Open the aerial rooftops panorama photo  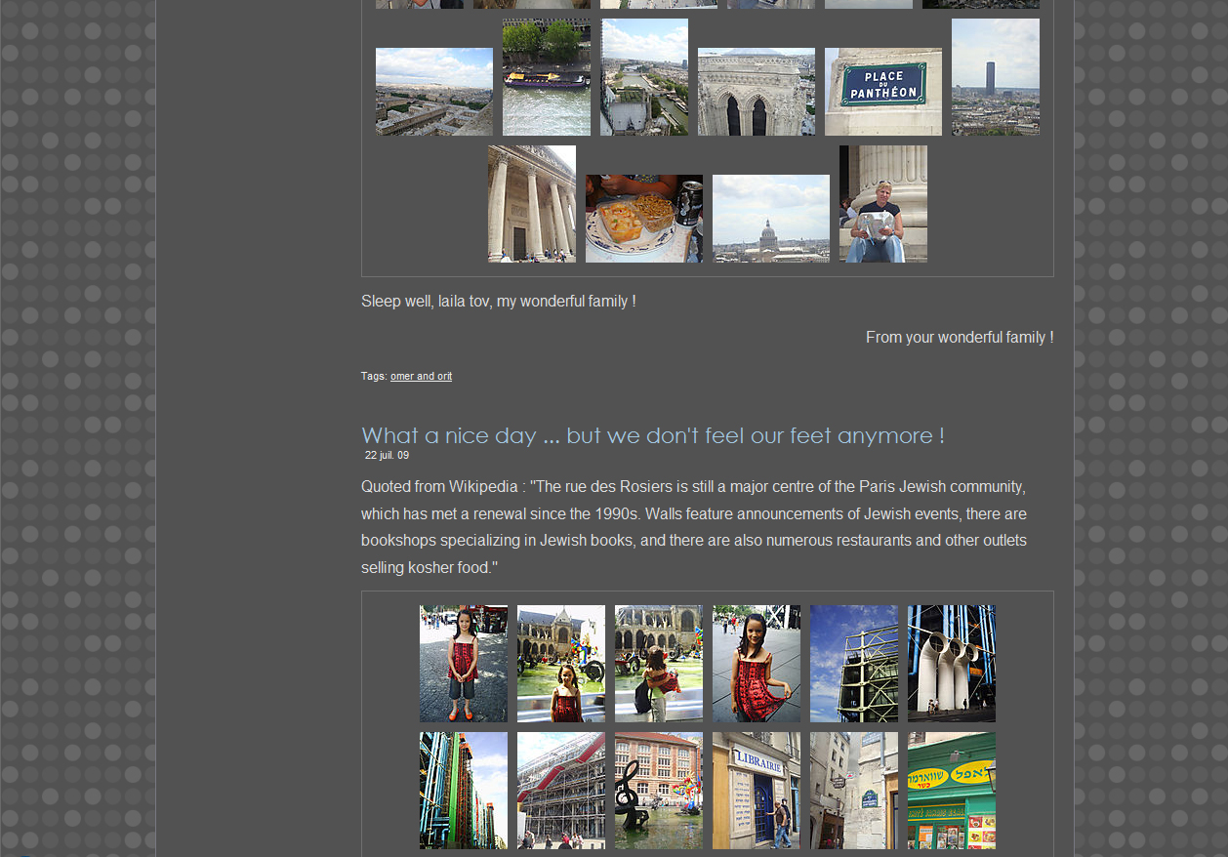point(433,92)
